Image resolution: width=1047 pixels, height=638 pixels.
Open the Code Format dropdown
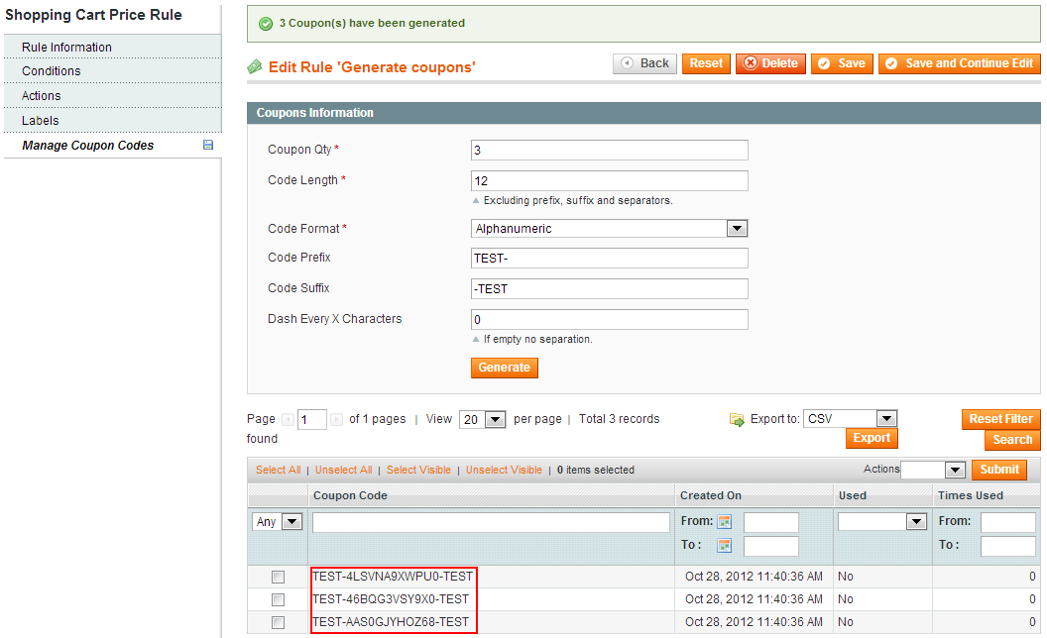coord(609,228)
